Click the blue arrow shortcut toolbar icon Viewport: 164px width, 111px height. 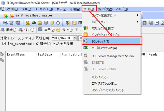pyautogui.click(x=157, y=23)
